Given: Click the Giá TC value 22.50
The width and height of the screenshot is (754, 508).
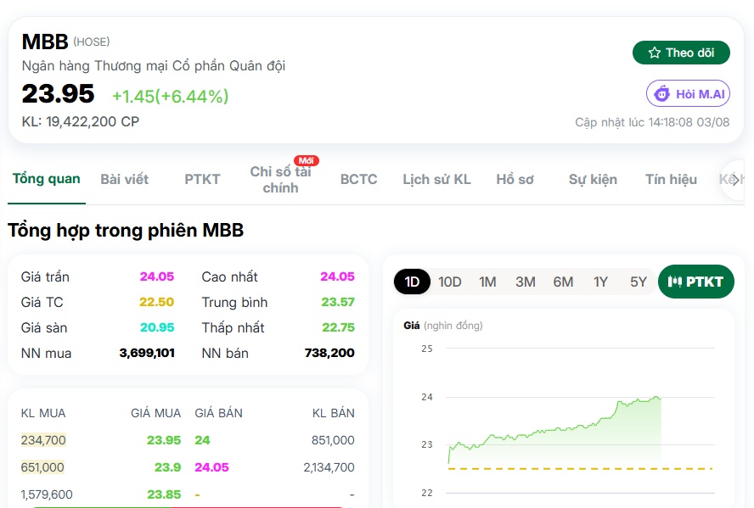Looking at the screenshot, I should (x=157, y=302).
